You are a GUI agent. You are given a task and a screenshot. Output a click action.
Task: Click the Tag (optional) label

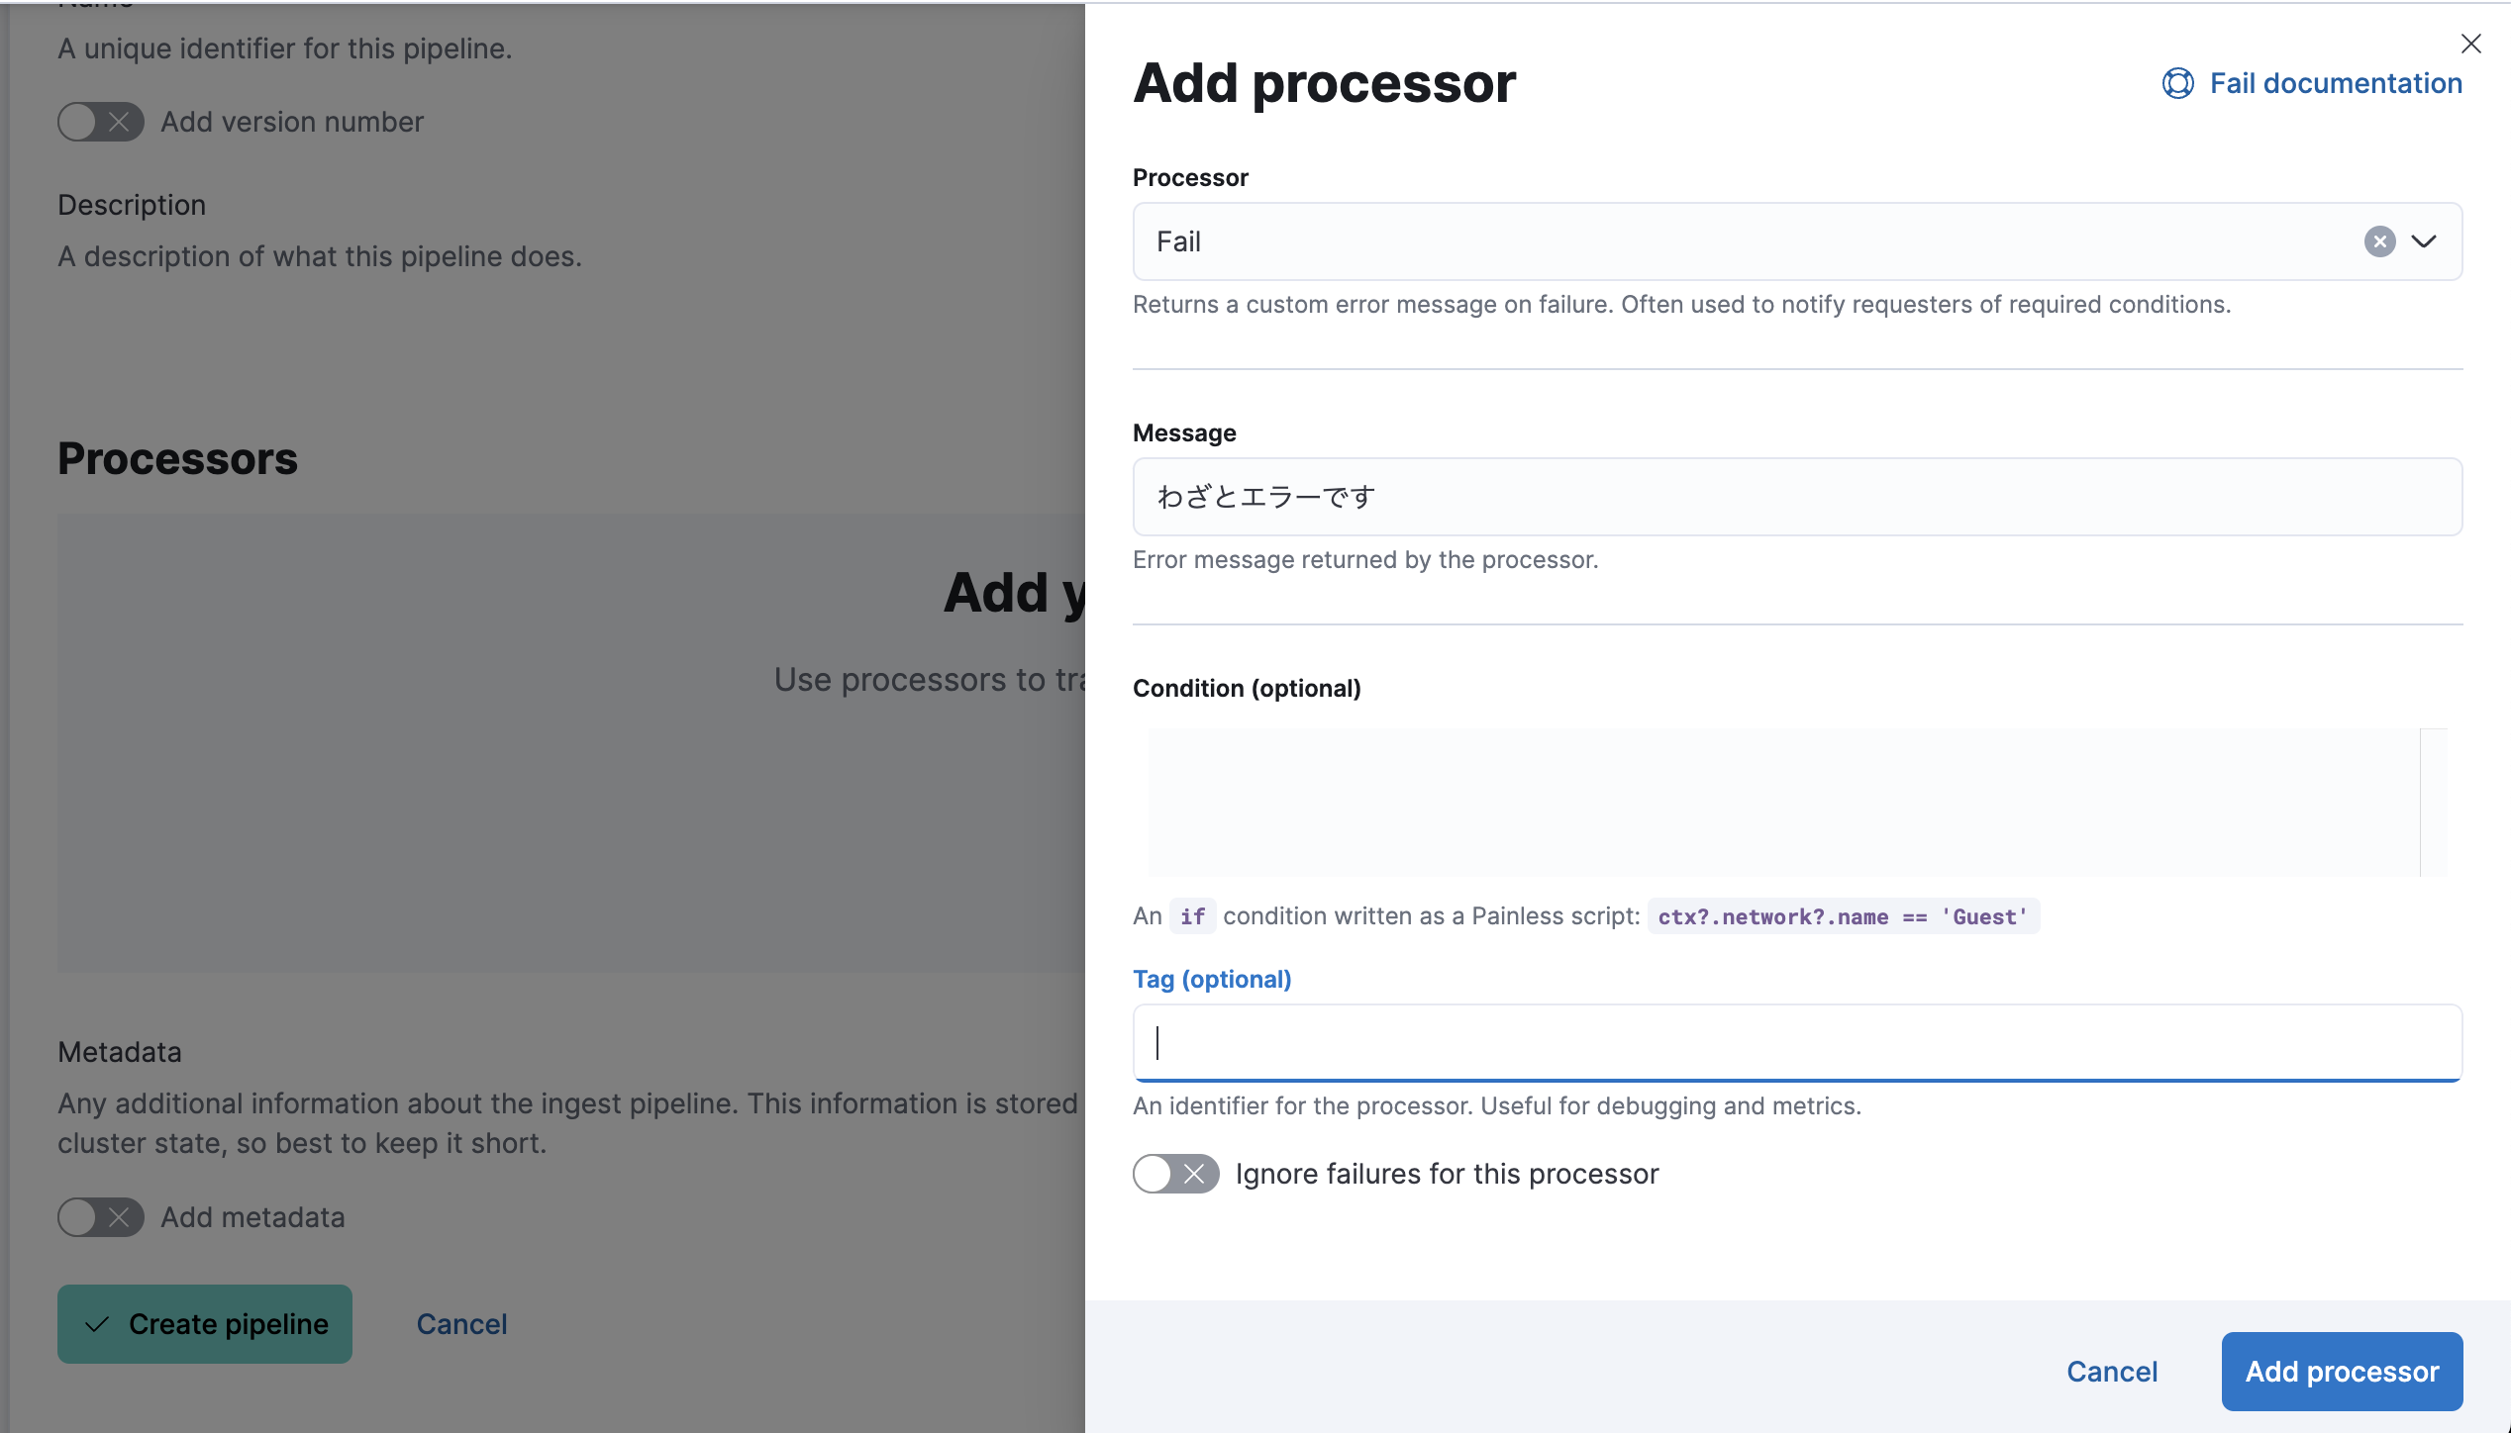[x=1212, y=979]
